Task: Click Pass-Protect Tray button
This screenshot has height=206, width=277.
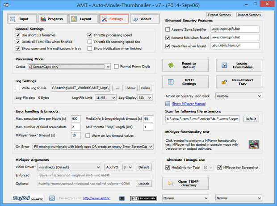Action: point(239,82)
